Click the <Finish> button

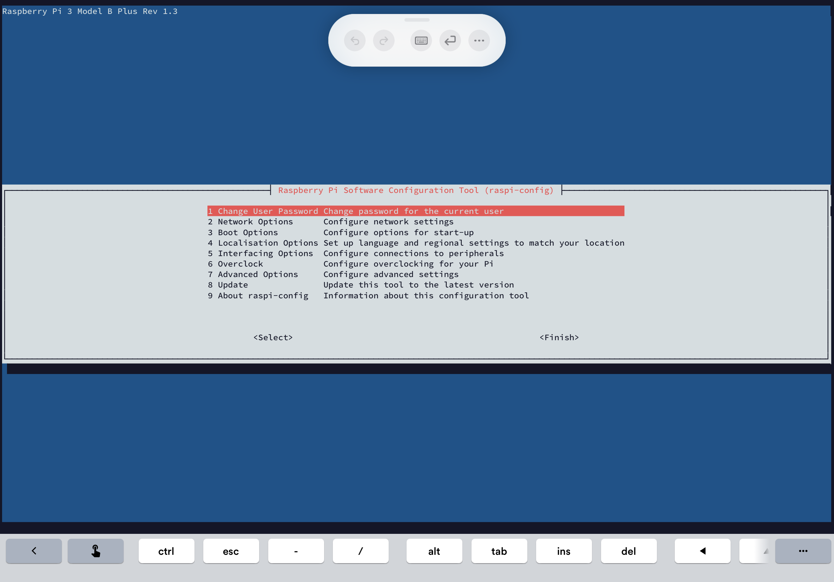point(559,337)
